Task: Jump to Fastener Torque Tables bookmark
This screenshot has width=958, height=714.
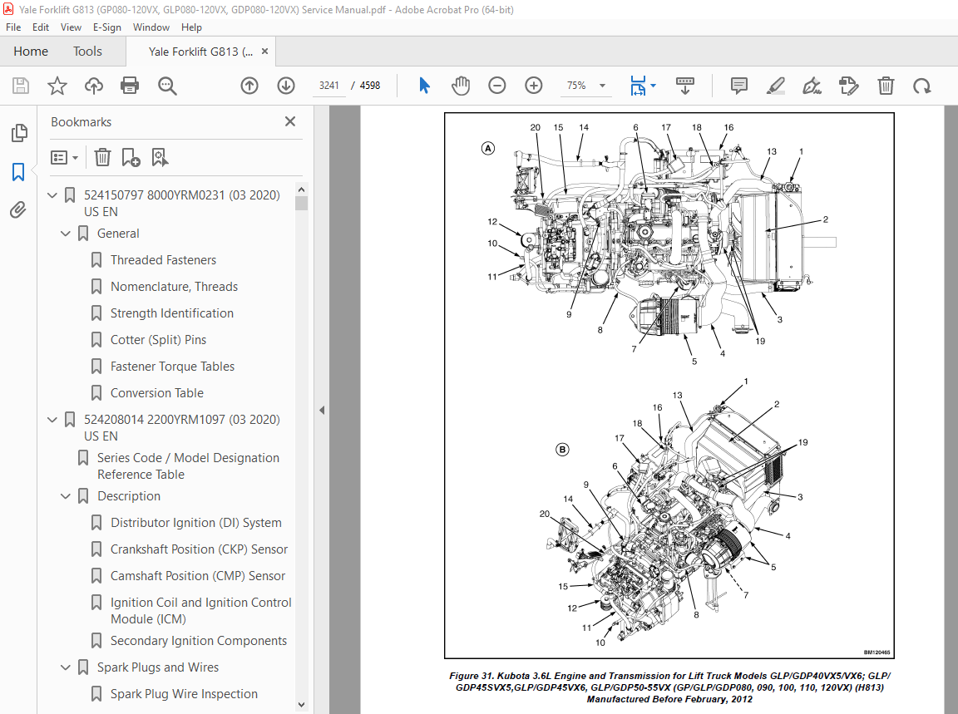Action: coord(172,367)
